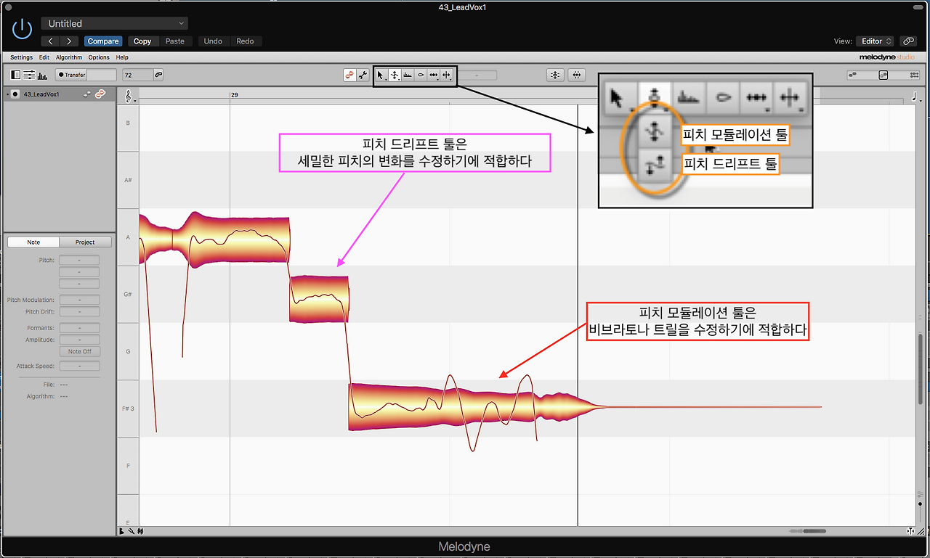
Task: Select the pitch tool in main toolbar
Action: [394, 75]
